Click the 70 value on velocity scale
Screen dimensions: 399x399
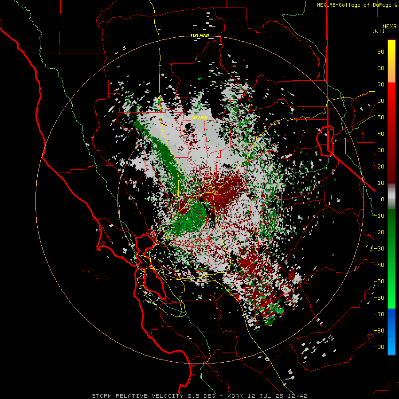pos(381,85)
